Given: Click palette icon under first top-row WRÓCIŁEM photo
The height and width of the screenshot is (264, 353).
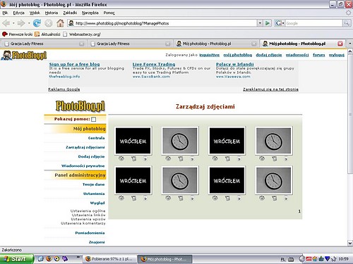Looking at the screenshot, I should click(121, 158).
